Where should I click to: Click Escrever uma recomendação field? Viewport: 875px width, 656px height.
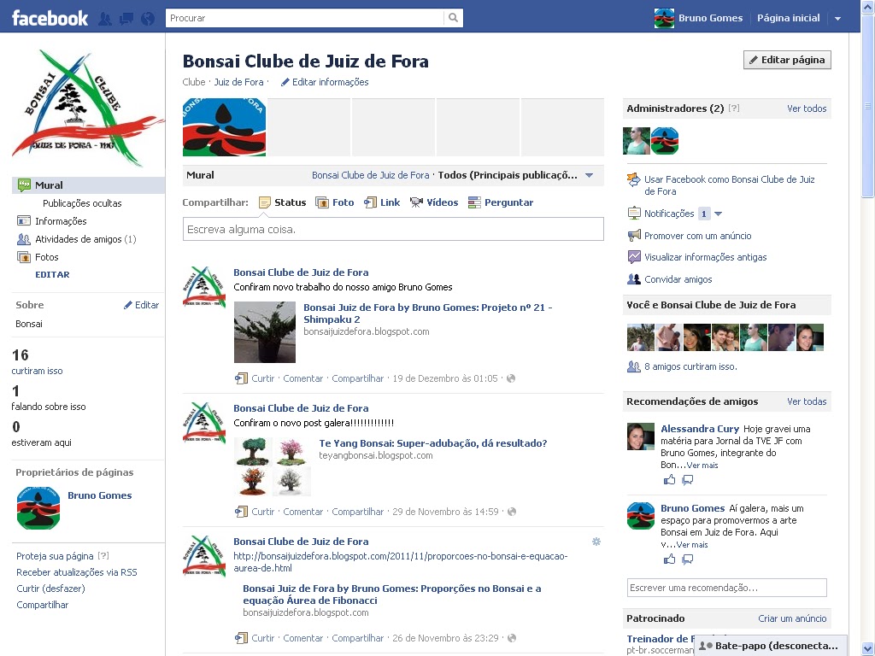[726, 588]
